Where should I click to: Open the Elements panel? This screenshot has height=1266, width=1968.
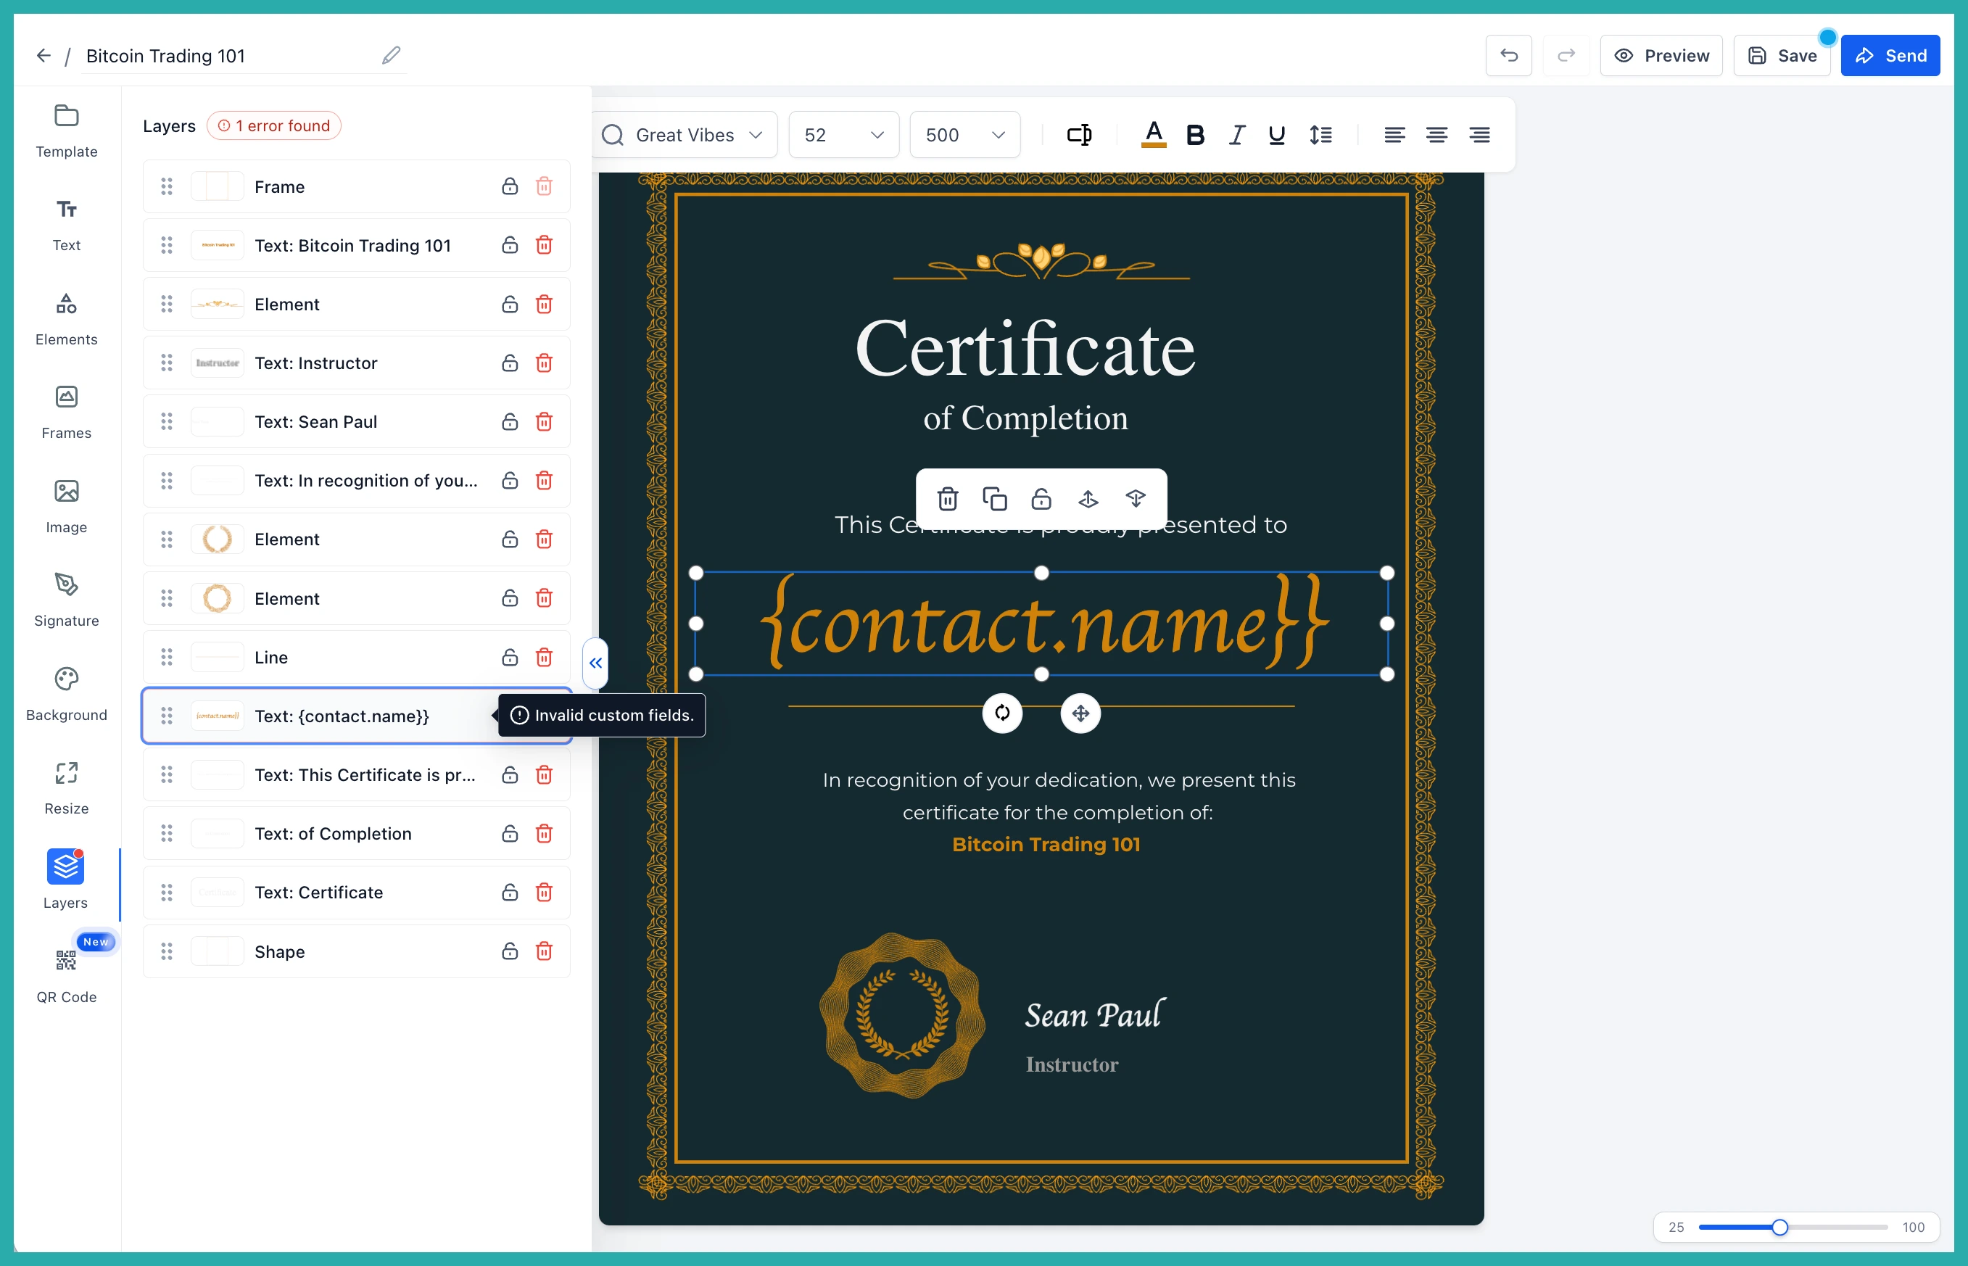click(x=67, y=319)
